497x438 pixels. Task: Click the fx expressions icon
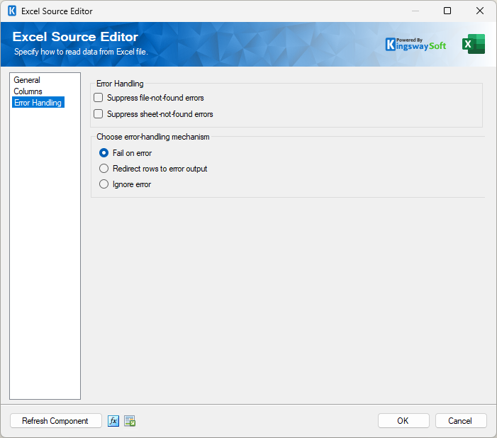point(113,421)
